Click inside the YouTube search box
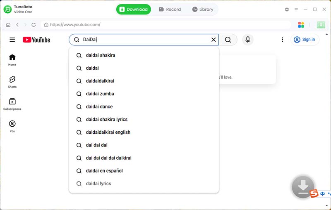 pos(144,40)
